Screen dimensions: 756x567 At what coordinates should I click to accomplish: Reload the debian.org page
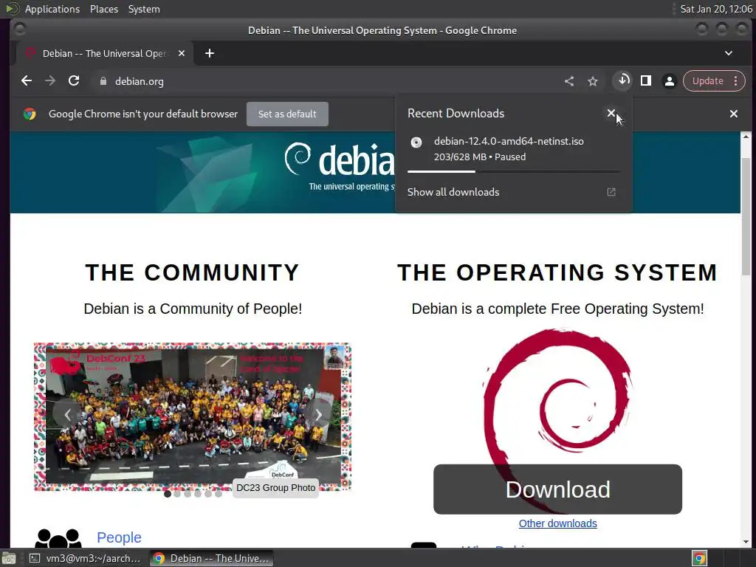pyautogui.click(x=74, y=81)
